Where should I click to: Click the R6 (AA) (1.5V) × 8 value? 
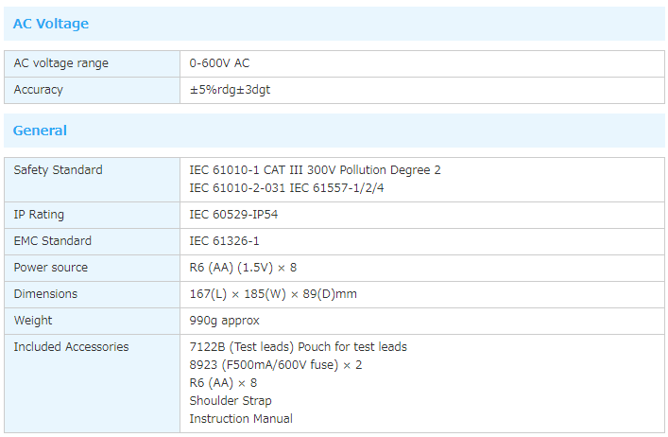[243, 268]
